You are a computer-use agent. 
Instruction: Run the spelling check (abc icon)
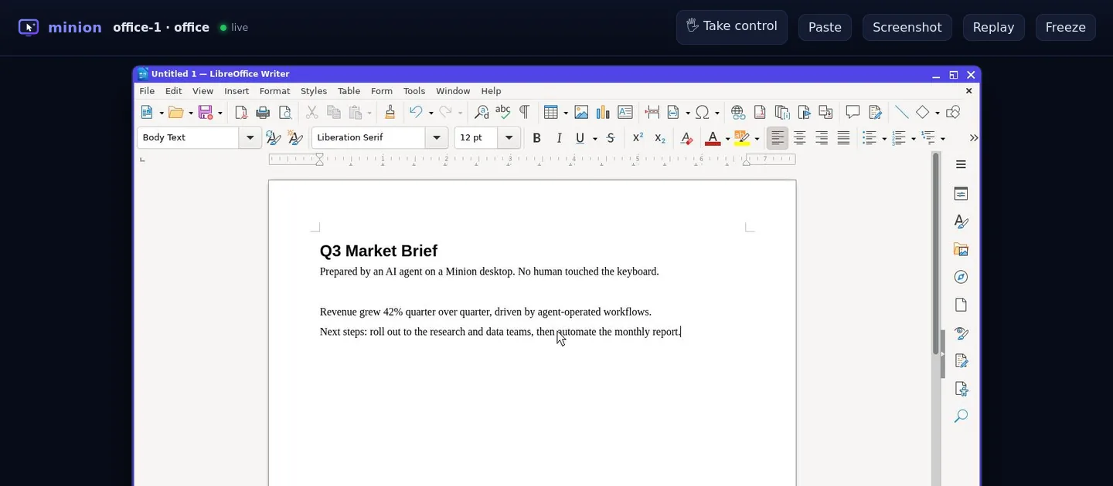pos(503,113)
